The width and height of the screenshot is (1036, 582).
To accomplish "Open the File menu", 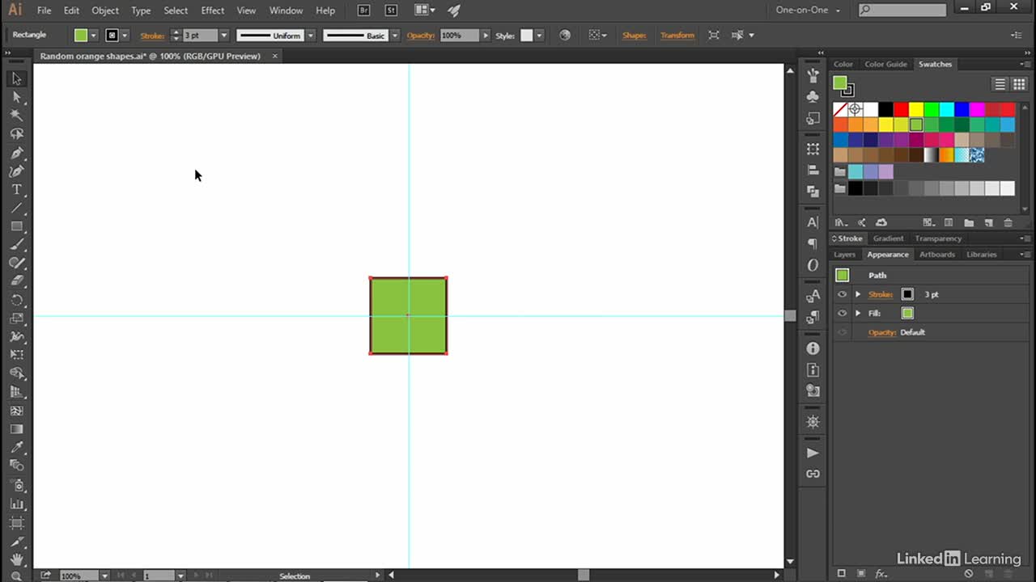I will pyautogui.click(x=44, y=11).
